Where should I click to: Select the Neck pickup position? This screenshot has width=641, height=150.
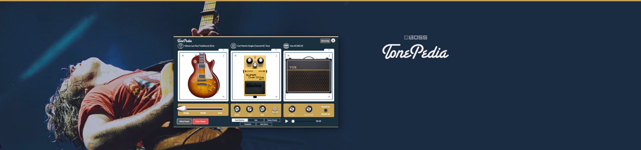[220, 113]
